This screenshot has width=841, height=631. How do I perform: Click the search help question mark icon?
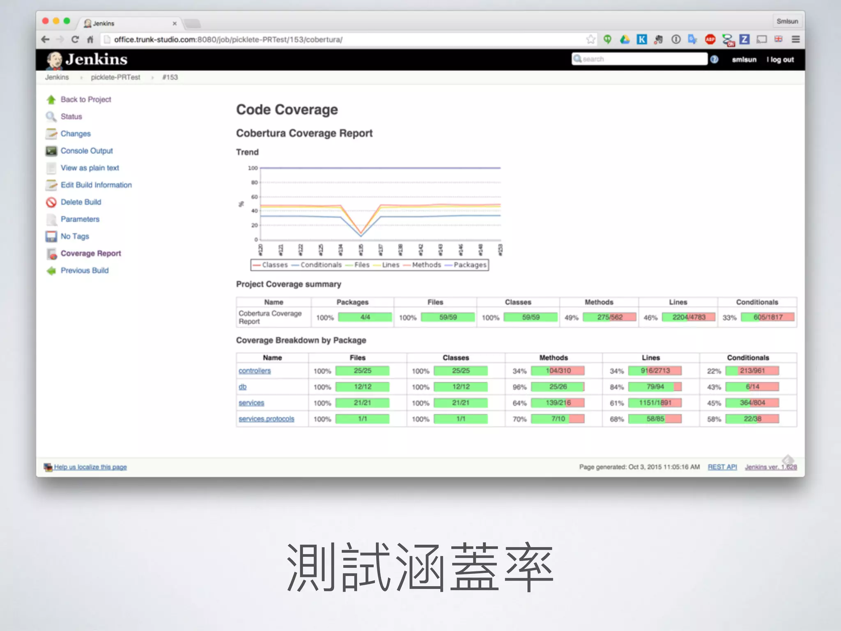click(x=715, y=60)
